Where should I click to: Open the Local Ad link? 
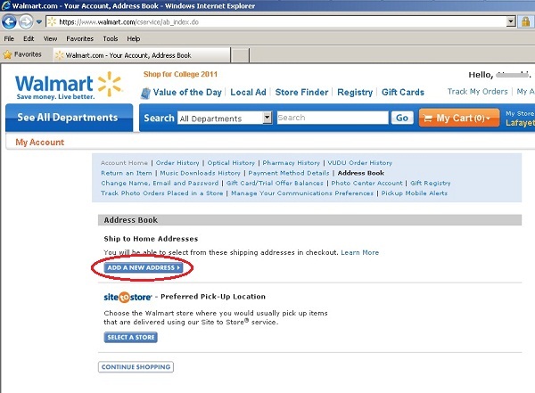tap(248, 92)
